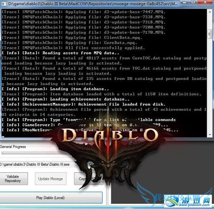Click line 'All files successfully applied.'
The image size is (214, 209).
tap(73, 48)
